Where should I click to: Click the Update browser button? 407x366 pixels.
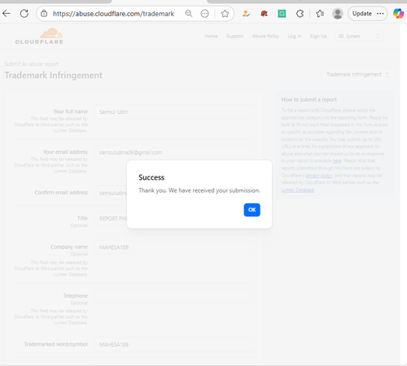coord(368,13)
